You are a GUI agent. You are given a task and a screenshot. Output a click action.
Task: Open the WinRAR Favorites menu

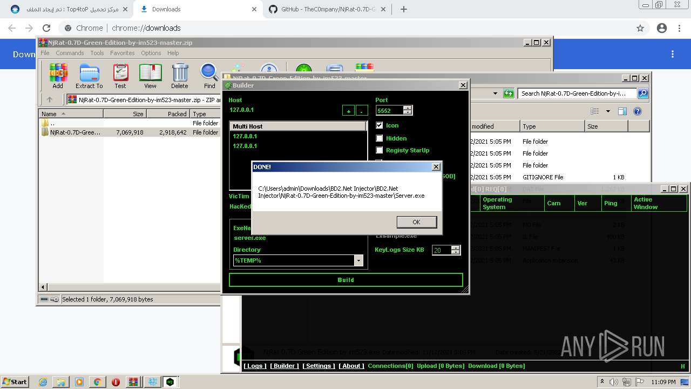click(123, 53)
